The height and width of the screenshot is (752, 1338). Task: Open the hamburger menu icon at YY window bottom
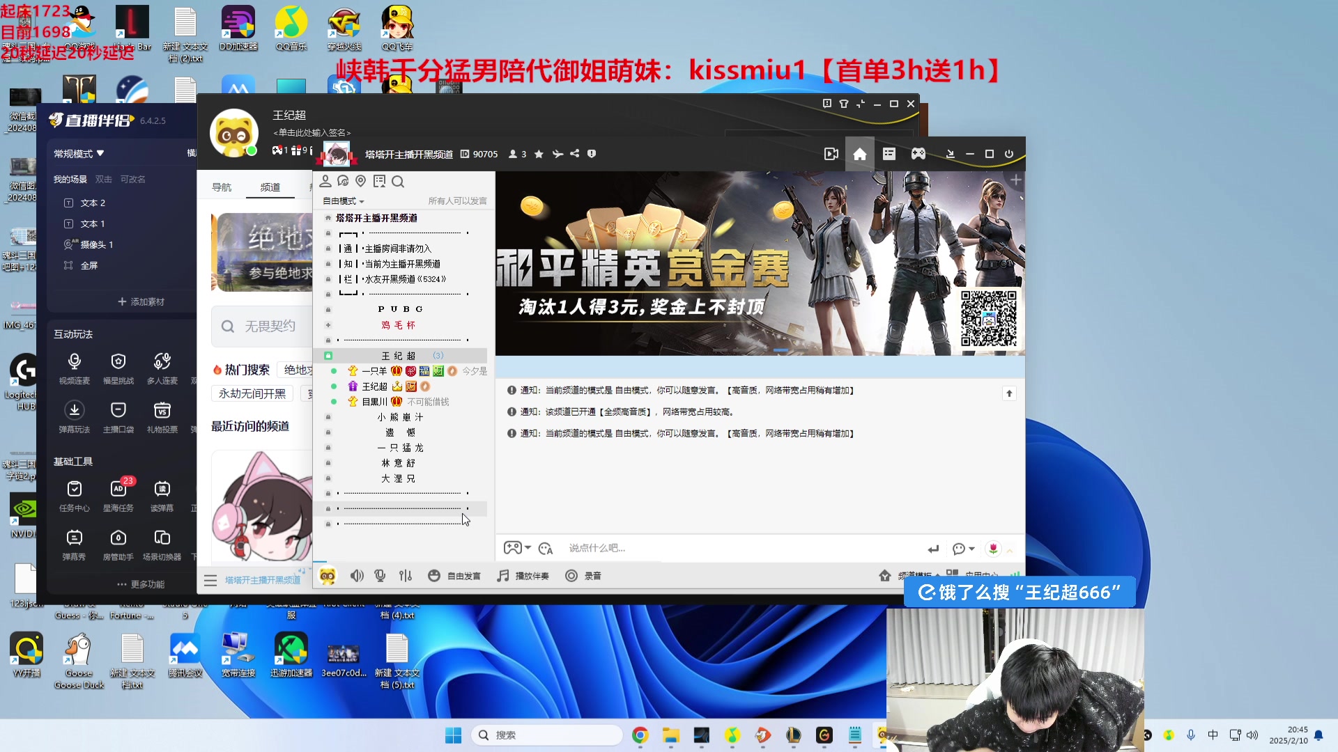click(x=210, y=580)
